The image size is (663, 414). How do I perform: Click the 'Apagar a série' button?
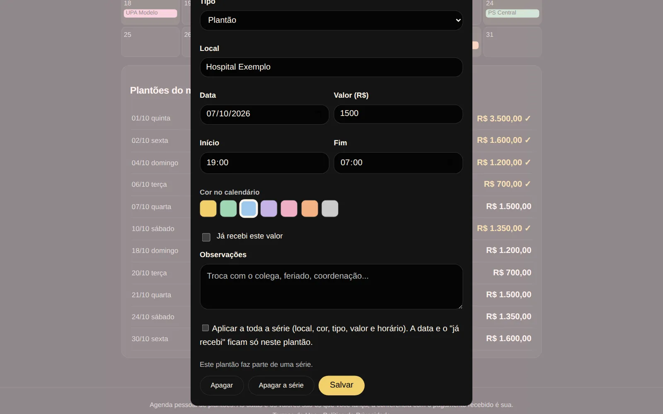coord(281,385)
